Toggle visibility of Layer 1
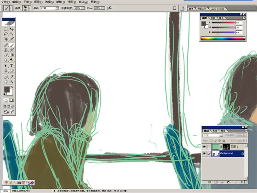This screenshot has height=193, width=257. 204,147
